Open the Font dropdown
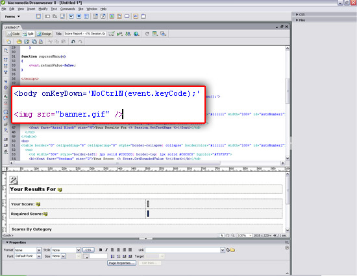 click(39, 256)
